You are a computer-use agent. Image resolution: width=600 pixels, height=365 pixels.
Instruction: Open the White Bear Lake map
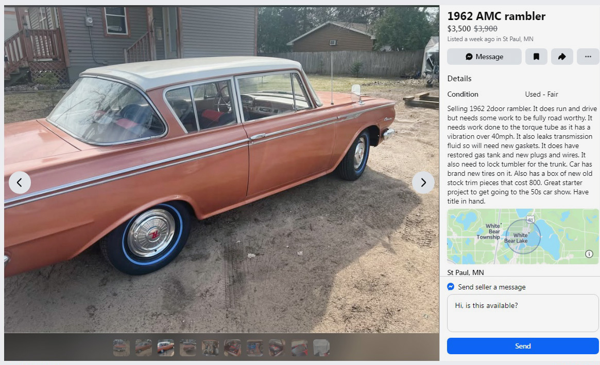[x=523, y=236]
